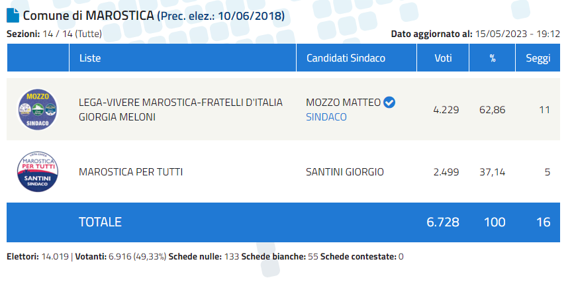Viewport: 574px width, 284px height.
Task: Click the 4.229 votes value for Mozzo
Action: (446, 110)
